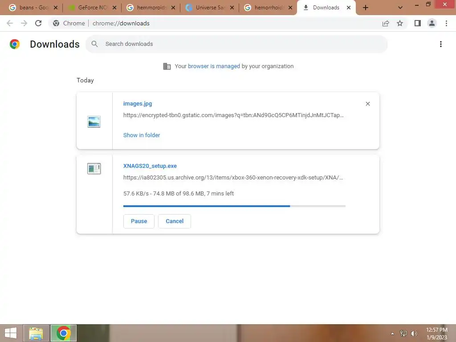This screenshot has height=342, width=456.
Task: Open a new tab with the plus button
Action: [366, 8]
